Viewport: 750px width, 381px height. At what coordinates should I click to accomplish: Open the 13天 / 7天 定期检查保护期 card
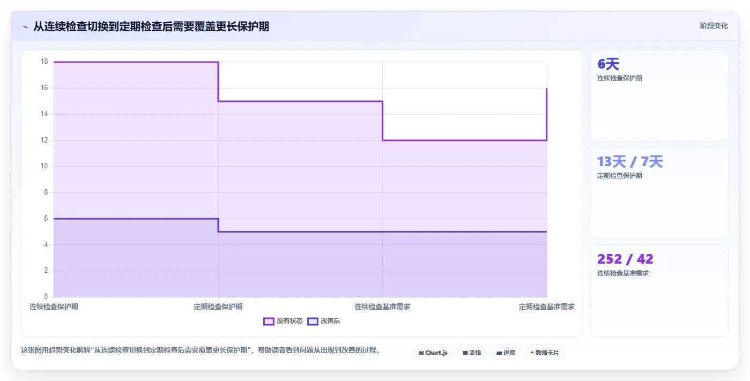pyautogui.click(x=659, y=193)
